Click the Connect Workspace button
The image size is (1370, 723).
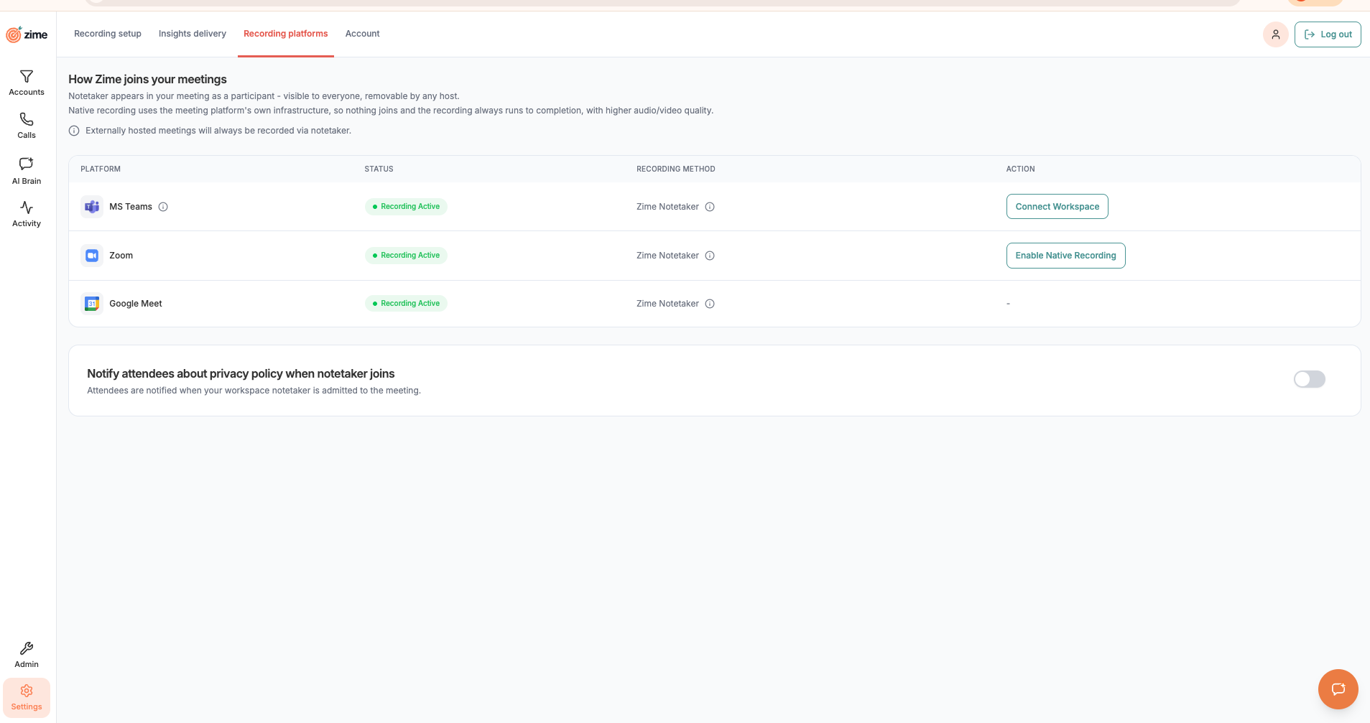[x=1057, y=207]
